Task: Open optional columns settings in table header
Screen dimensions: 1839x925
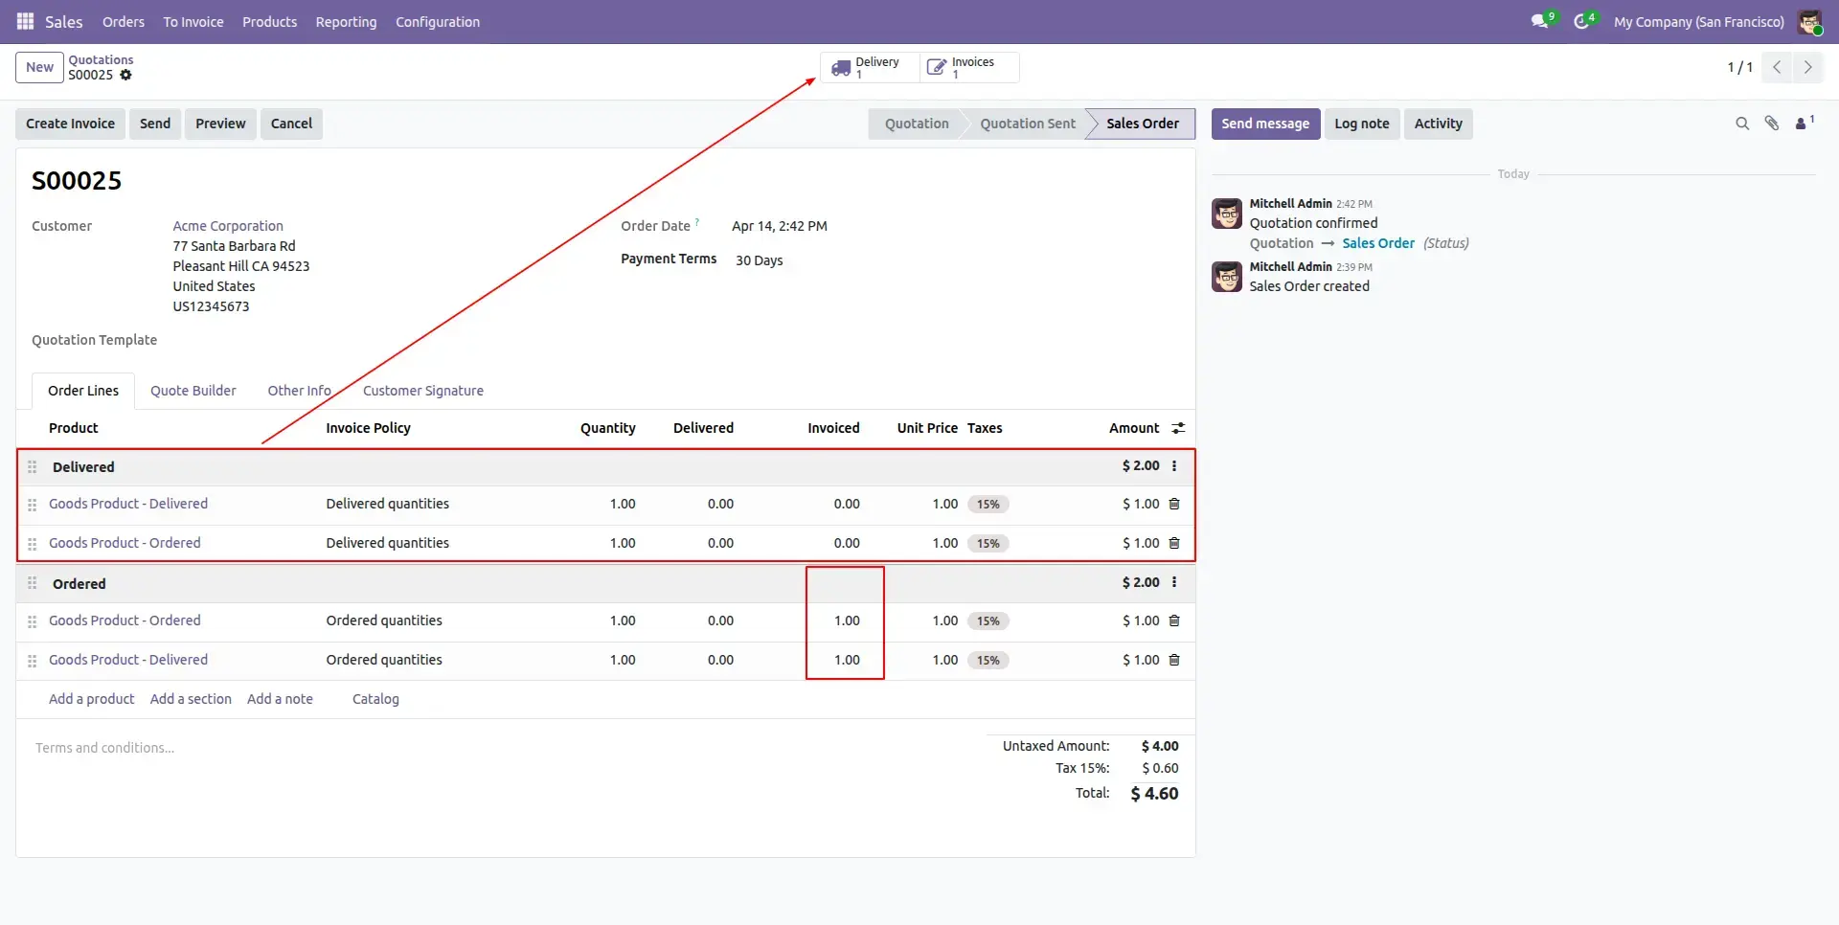Action: click(1178, 428)
